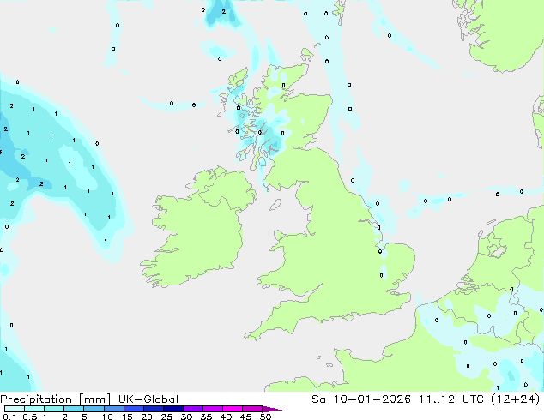Click the legend label "25"

point(166,417)
